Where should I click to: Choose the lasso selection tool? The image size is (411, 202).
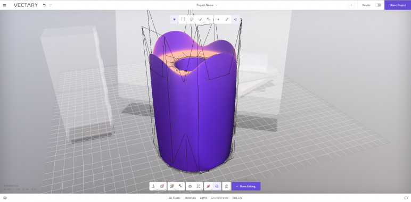(192, 19)
